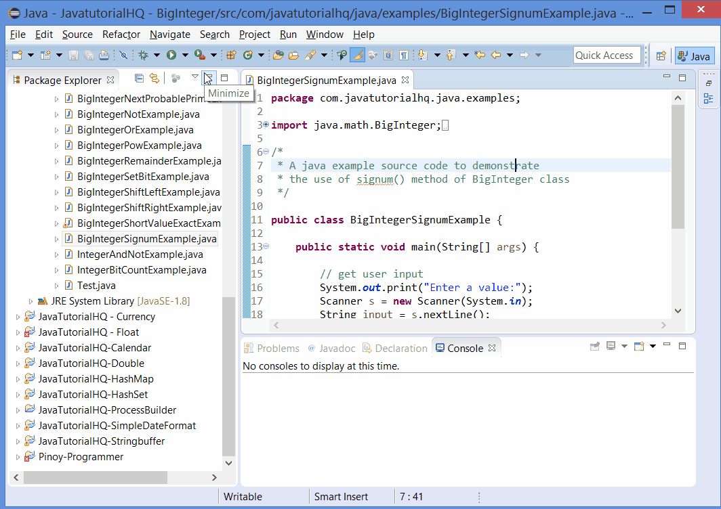
Task: Click the Skip All Breakpoints icon
Action: [123, 55]
